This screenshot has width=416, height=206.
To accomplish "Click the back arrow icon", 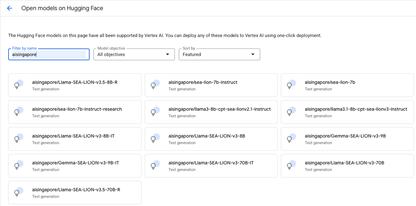I will coord(10,8).
